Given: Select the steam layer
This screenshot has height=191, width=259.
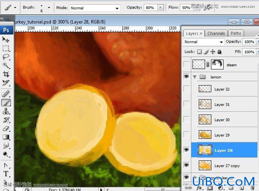Looking at the screenshot, I should coord(224,64).
